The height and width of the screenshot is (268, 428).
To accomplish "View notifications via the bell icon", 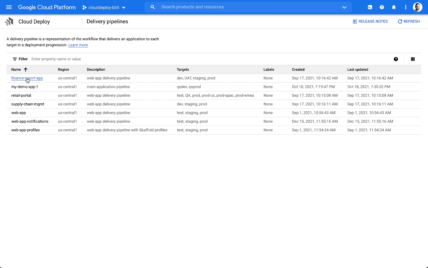I will 394,7.
